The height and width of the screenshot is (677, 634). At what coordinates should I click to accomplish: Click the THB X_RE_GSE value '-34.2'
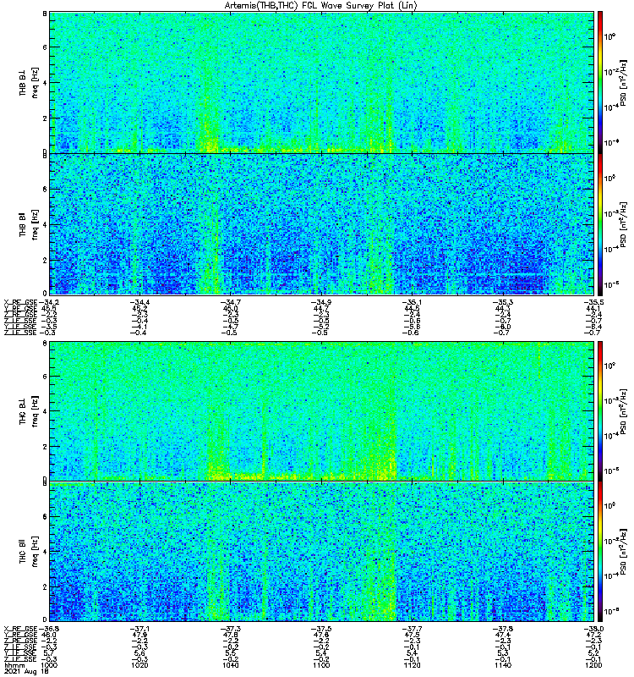pyautogui.click(x=49, y=302)
